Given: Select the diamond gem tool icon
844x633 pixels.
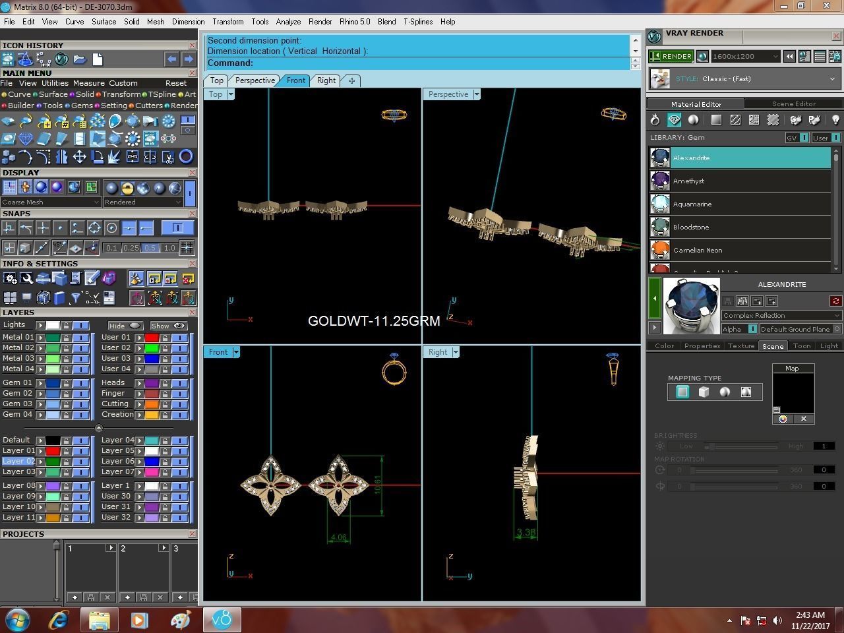Looking at the screenshot, I should tap(26, 139).
